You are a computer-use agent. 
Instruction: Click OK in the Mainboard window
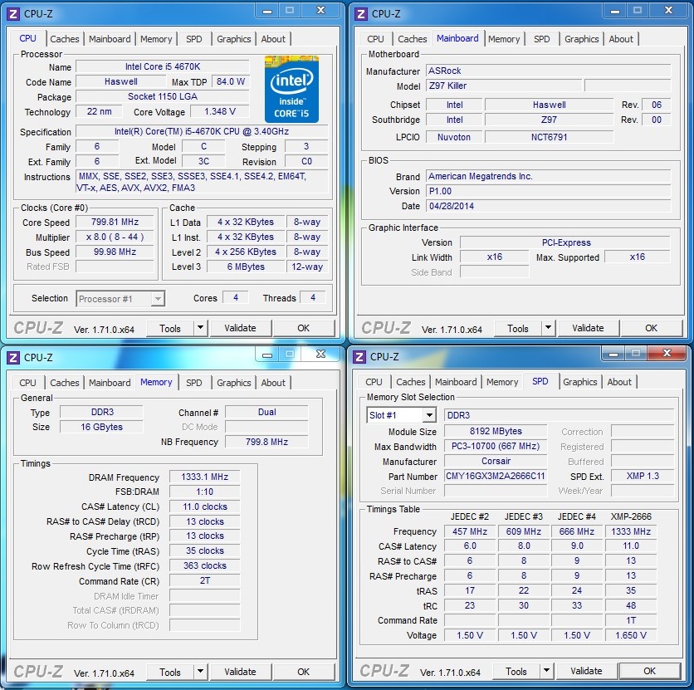tap(652, 328)
